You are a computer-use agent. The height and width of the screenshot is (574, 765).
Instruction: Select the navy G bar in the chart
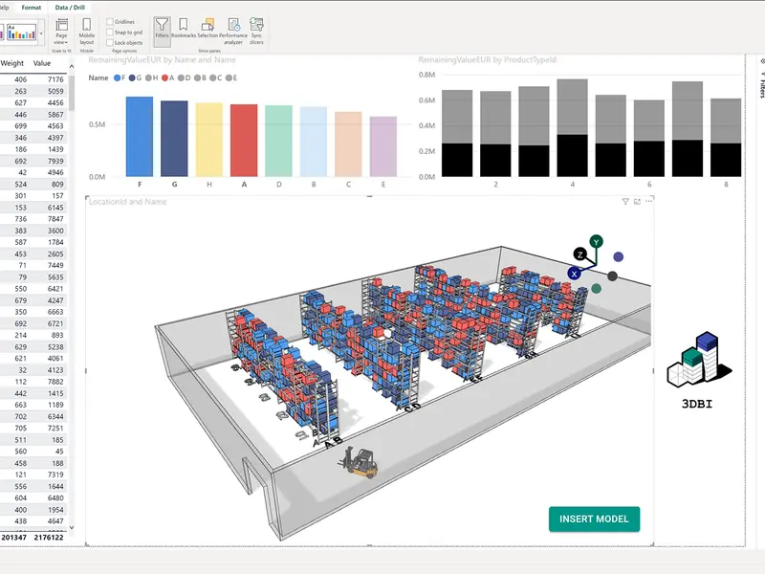174,139
